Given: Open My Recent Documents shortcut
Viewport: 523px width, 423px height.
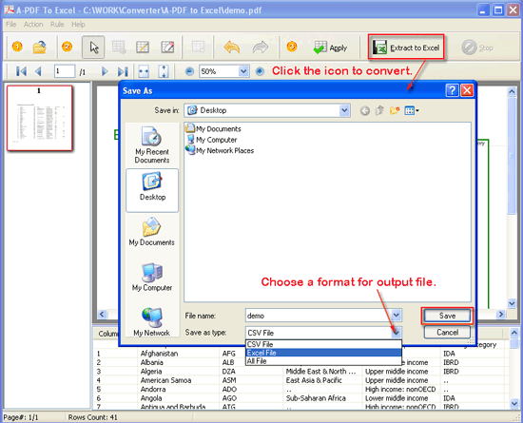Looking at the screenshot, I should click(x=152, y=144).
